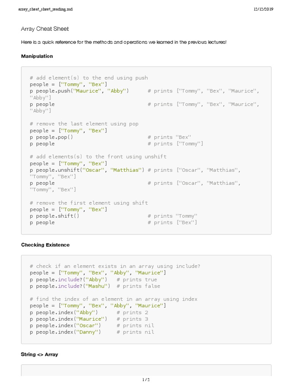Click the people.index("Danny") code line
This screenshot has width=292, height=389.
pyautogui.click(x=65, y=332)
